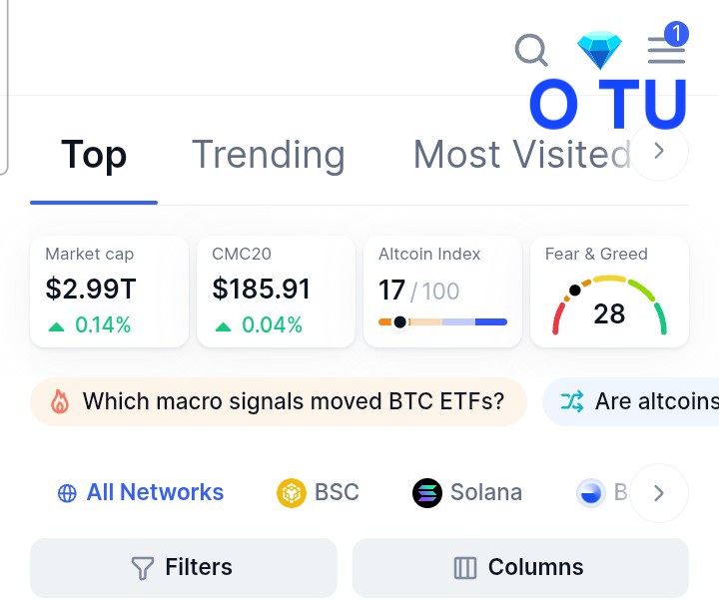Open the Filters button
Image resolution: width=719 pixels, height=601 pixels.
(x=184, y=568)
